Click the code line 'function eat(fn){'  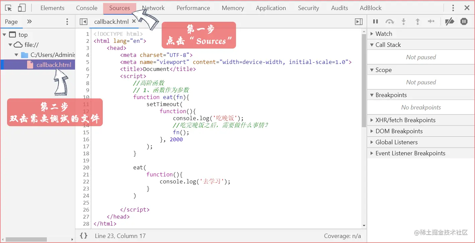161,97
